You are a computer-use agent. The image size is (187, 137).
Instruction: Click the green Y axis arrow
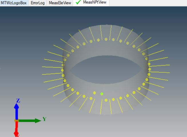pos(30,121)
